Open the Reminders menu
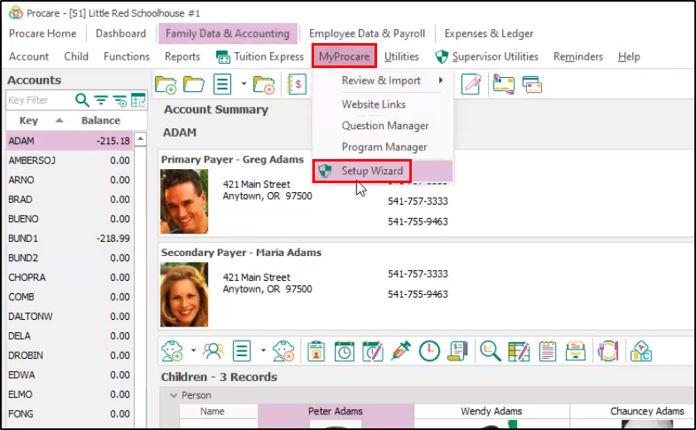The width and height of the screenshot is (696, 430). pos(578,57)
